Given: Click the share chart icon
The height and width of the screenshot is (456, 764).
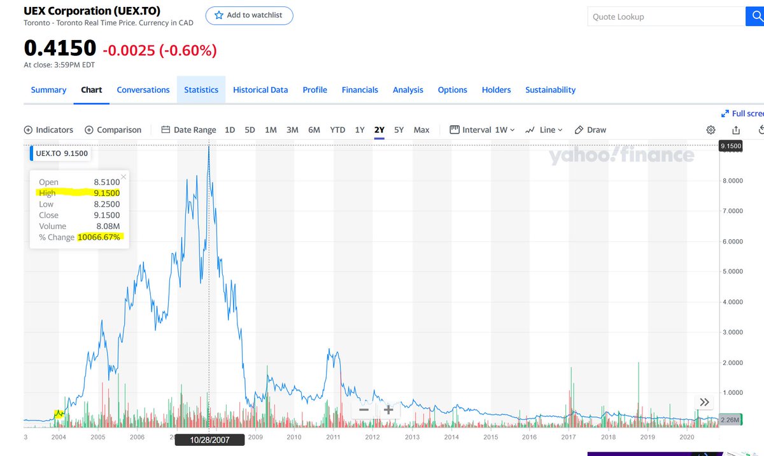Looking at the screenshot, I should 736,130.
